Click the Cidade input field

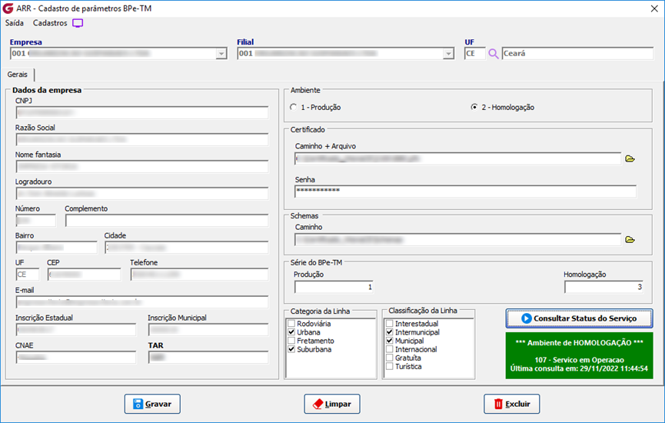[187, 248]
